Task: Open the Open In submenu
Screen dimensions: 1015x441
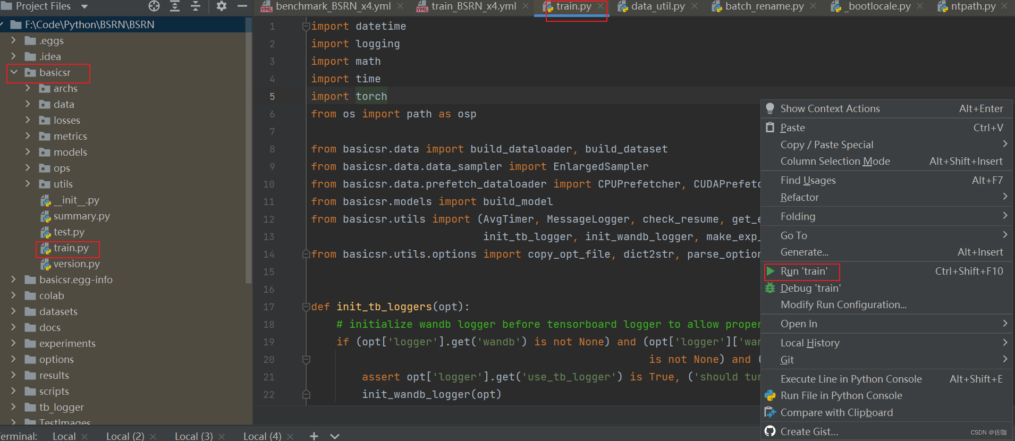Action: click(x=886, y=324)
